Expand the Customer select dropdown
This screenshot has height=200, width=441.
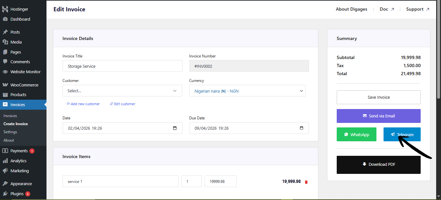[x=122, y=91]
